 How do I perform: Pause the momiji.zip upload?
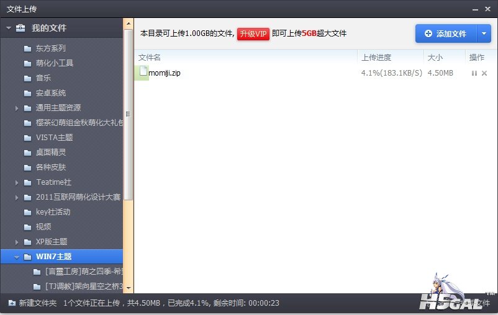pos(474,73)
